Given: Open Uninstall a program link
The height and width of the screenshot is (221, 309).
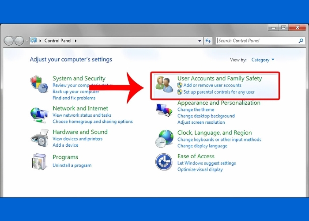Looking at the screenshot, I should (x=72, y=165).
